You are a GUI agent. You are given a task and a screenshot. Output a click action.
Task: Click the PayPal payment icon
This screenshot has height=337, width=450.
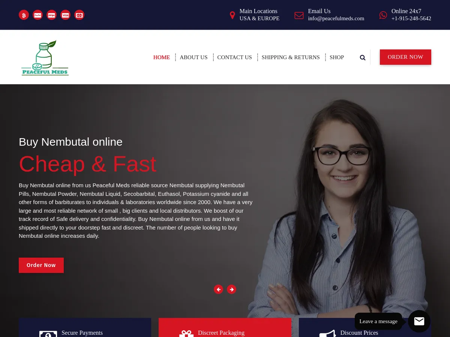37,15
